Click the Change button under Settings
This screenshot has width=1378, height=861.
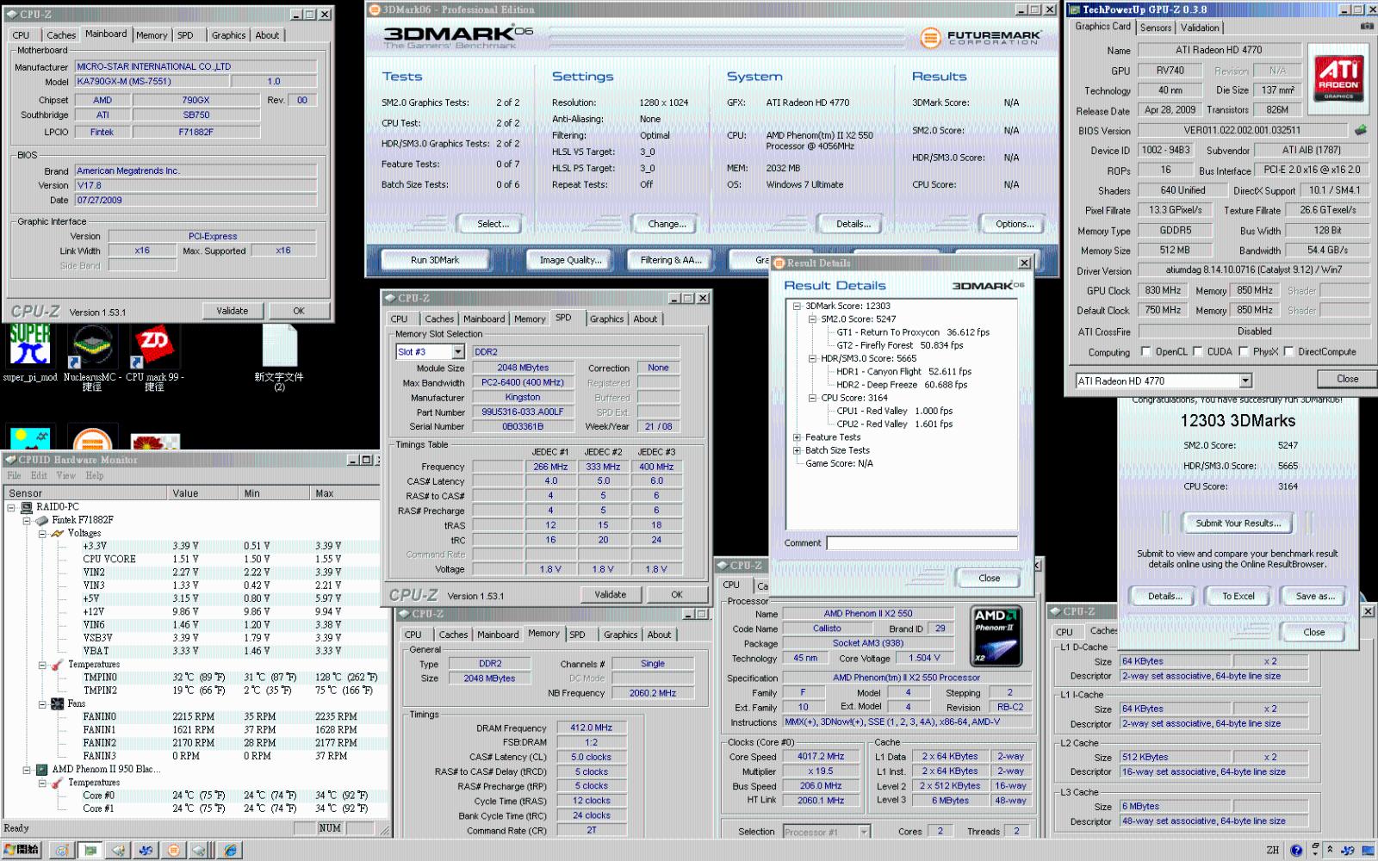[667, 224]
